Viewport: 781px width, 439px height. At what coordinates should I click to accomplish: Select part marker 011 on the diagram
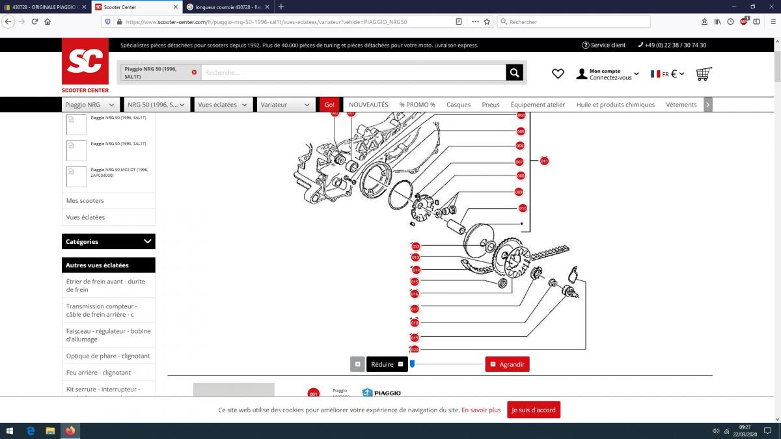pyautogui.click(x=544, y=161)
